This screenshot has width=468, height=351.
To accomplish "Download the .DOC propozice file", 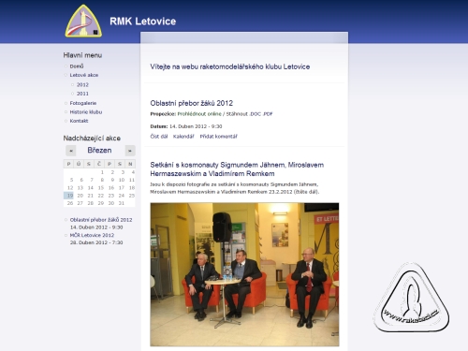I will (256, 114).
